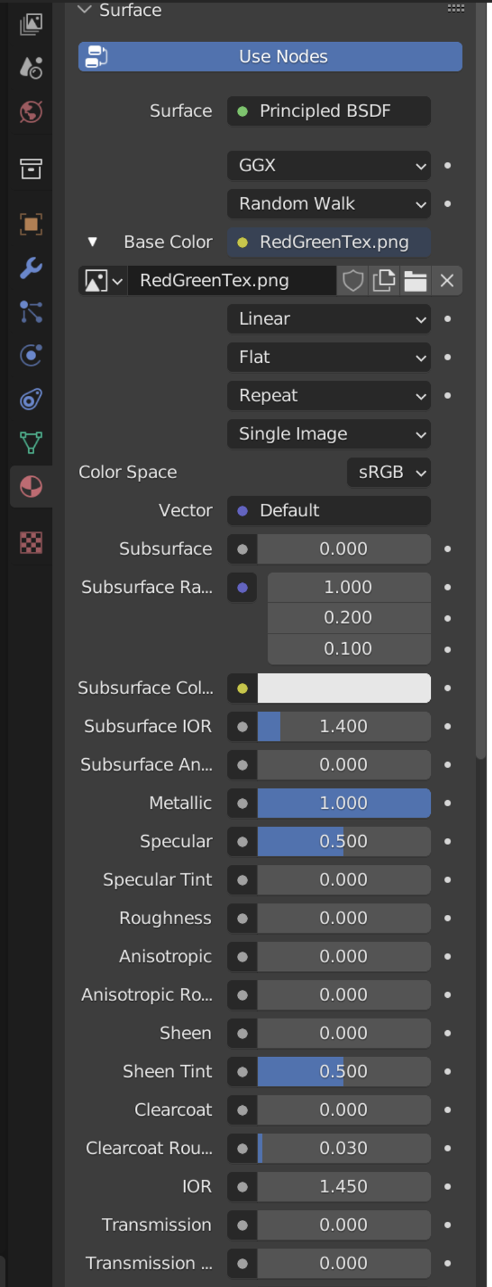Click the Subsurface Color white swatch
492x1287 pixels.
pyautogui.click(x=344, y=688)
